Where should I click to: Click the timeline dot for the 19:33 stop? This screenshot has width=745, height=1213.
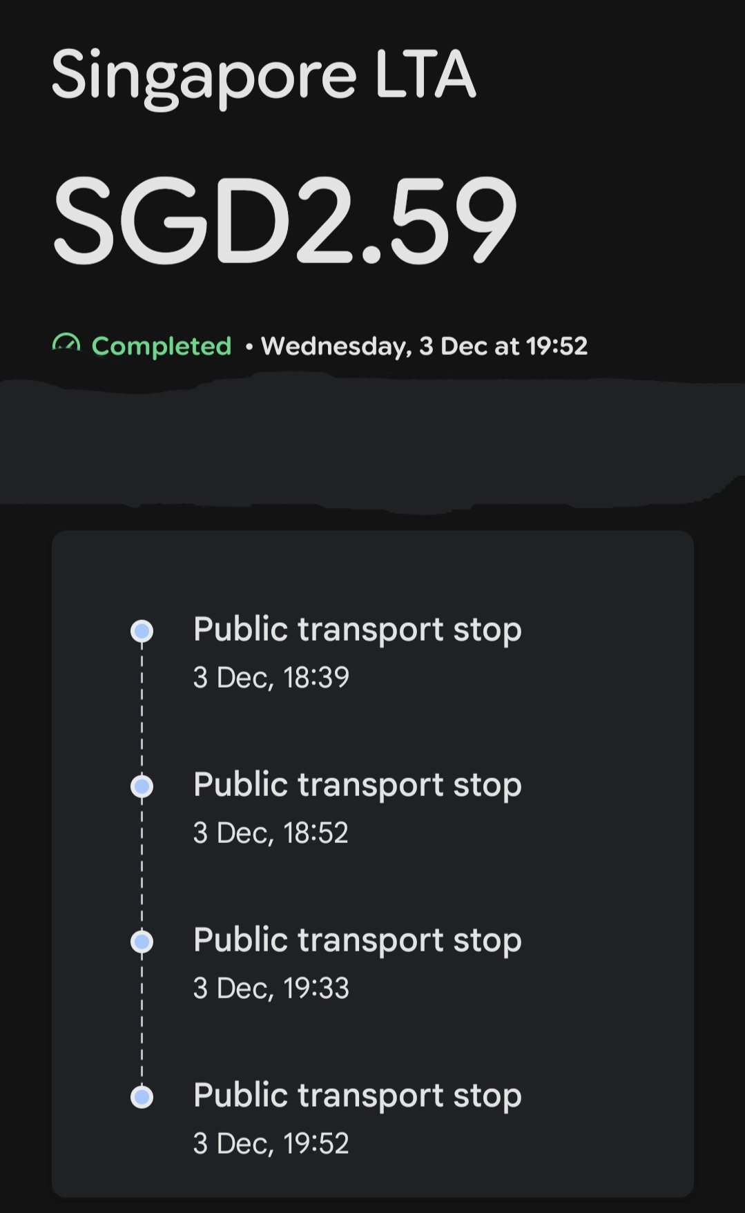point(142,942)
